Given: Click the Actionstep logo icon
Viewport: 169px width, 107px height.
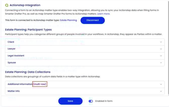Looking at the screenshot, I should tap(7, 5).
